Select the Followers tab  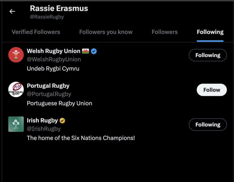point(165,32)
